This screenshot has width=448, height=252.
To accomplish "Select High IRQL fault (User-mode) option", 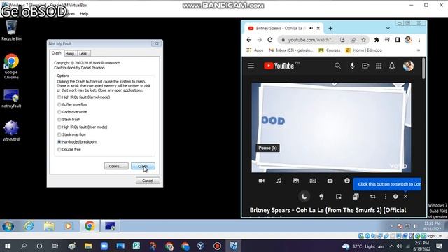I will [x=83, y=127].
